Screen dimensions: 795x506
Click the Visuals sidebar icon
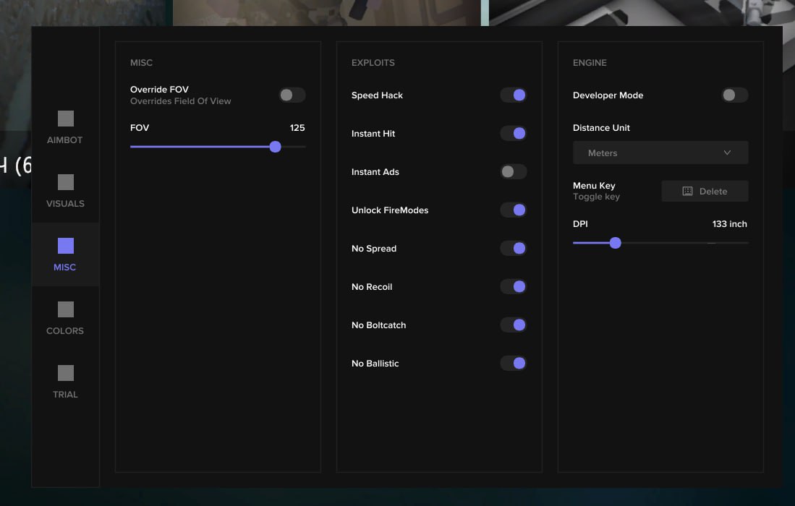[x=66, y=182]
